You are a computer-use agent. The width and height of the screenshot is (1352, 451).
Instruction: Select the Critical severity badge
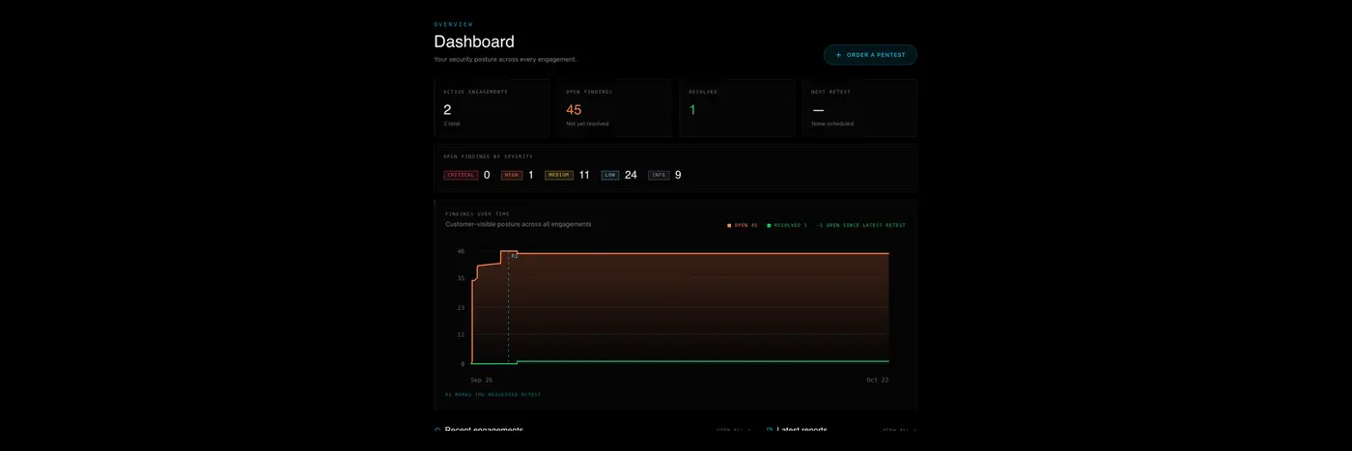pos(461,175)
